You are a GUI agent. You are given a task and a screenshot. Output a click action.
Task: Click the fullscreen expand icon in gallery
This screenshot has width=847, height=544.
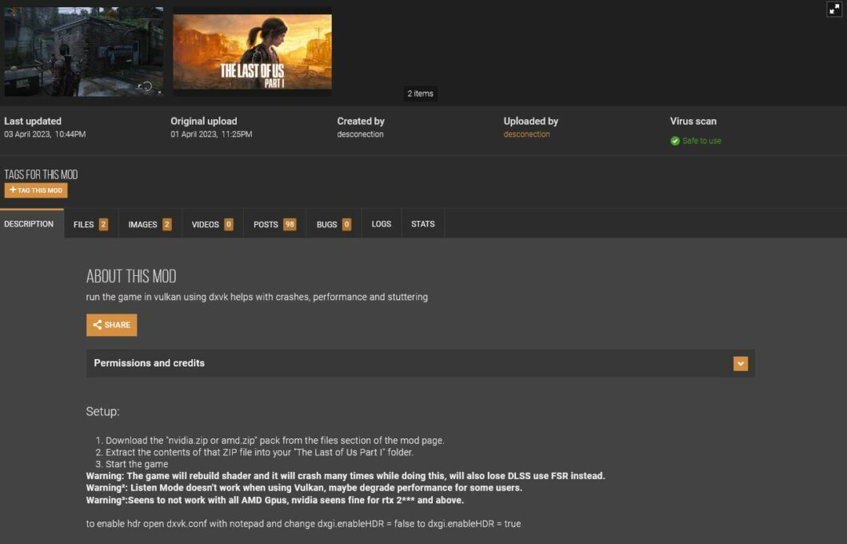click(834, 9)
